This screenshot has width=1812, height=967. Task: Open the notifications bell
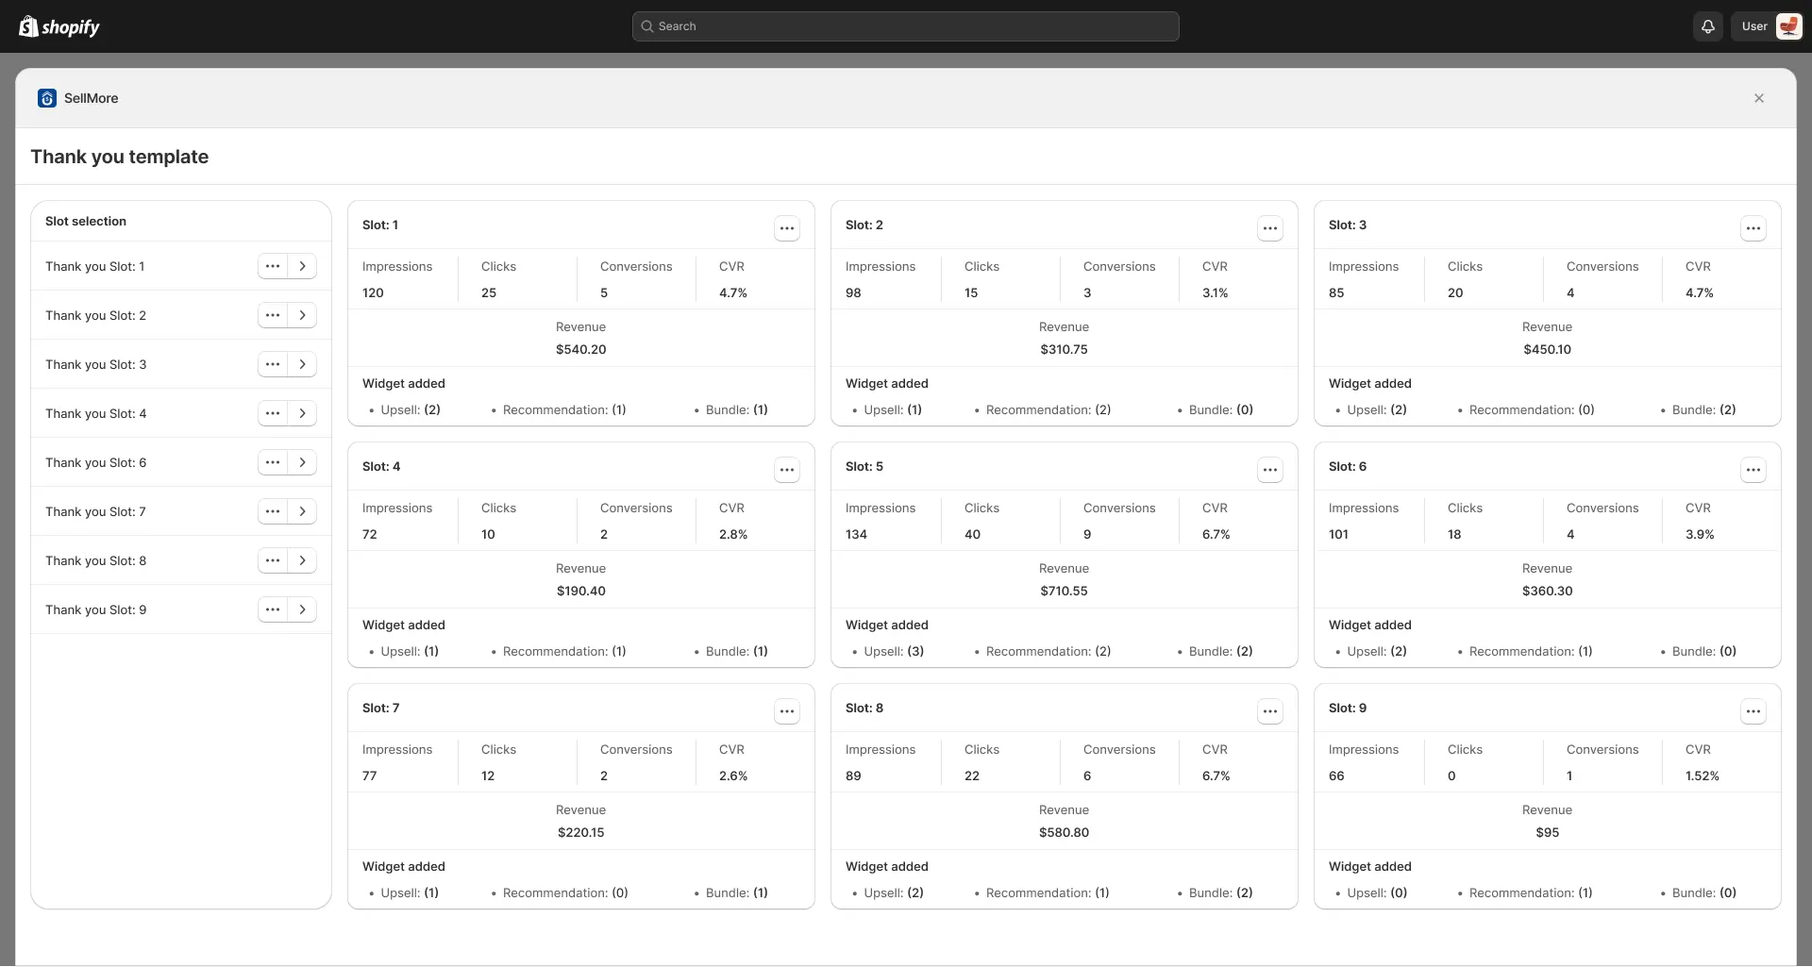[1707, 26]
